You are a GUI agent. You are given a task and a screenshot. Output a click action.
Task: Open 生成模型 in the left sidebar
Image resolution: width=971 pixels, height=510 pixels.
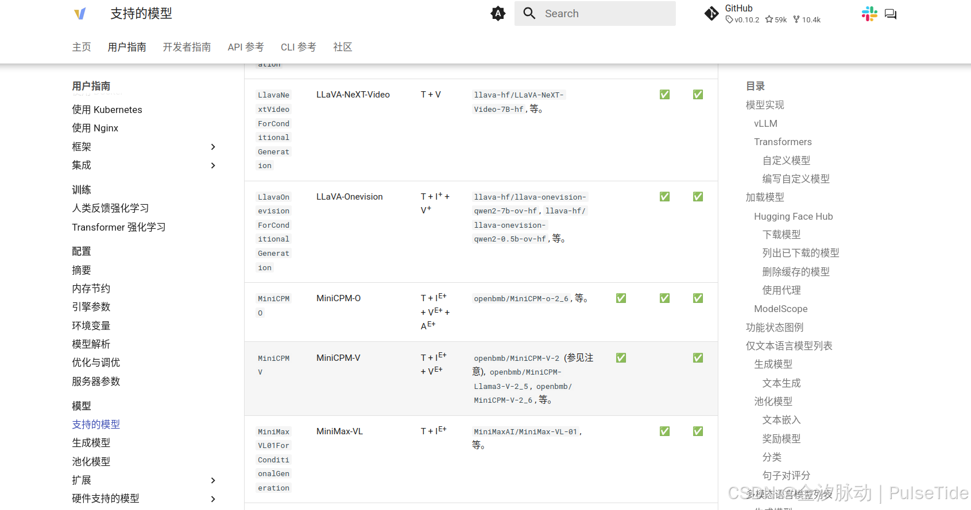[91, 443]
